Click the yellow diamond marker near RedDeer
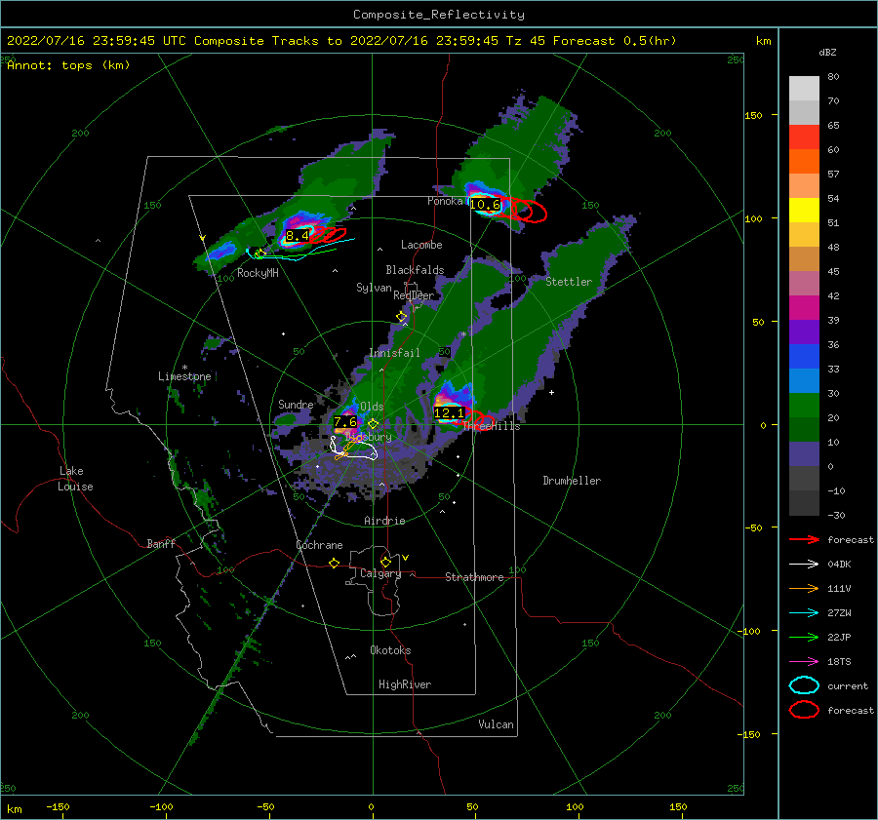Viewport: 878px width, 820px height. coord(402,317)
